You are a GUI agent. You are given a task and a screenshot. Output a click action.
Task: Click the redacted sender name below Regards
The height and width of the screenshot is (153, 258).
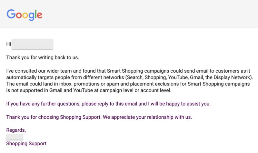pos(15,137)
